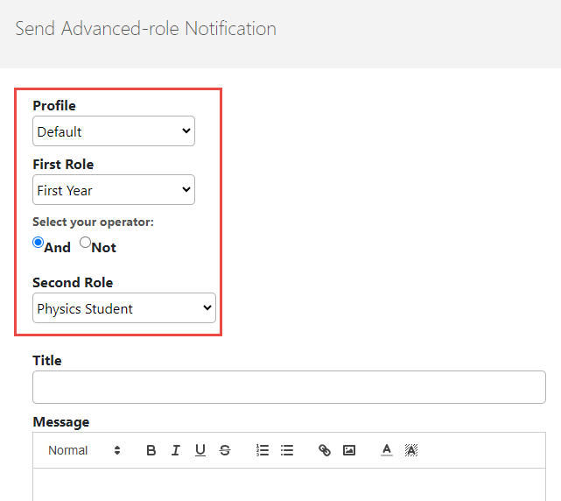Expand the First Role dropdown
The image size is (561, 501).
coord(114,190)
